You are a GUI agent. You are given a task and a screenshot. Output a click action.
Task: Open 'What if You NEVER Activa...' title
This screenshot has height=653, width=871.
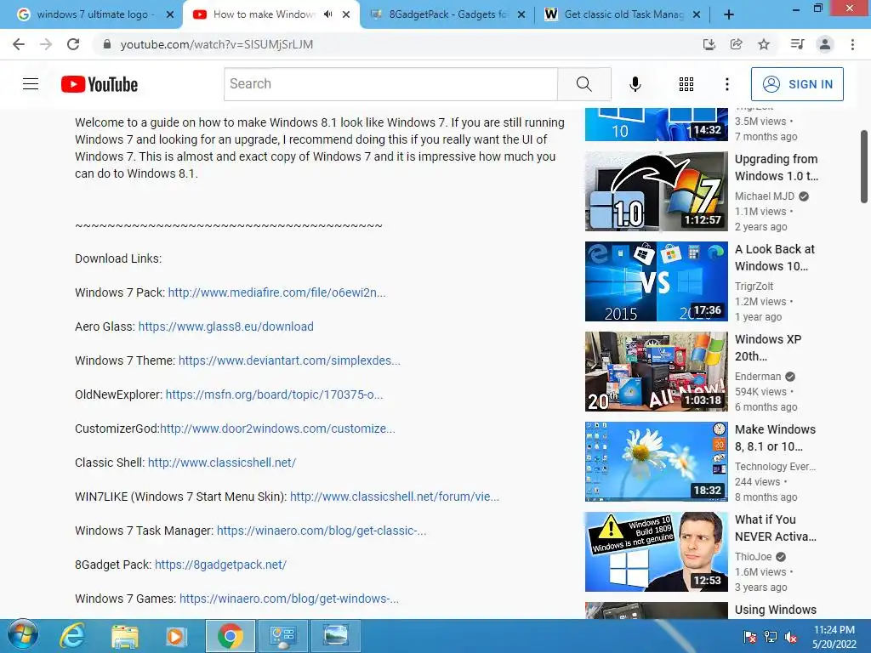click(776, 528)
